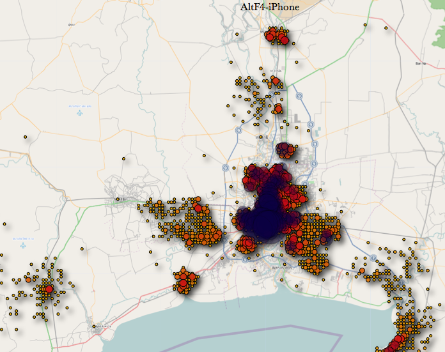
Task: Click the lone orange dot below upper airport
Action: click(25, 137)
